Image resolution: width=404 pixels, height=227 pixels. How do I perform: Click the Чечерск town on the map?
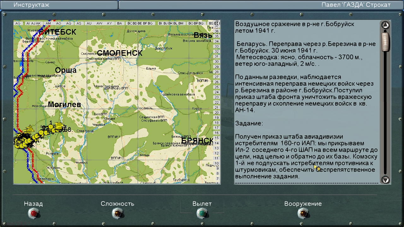click(x=81, y=162)
